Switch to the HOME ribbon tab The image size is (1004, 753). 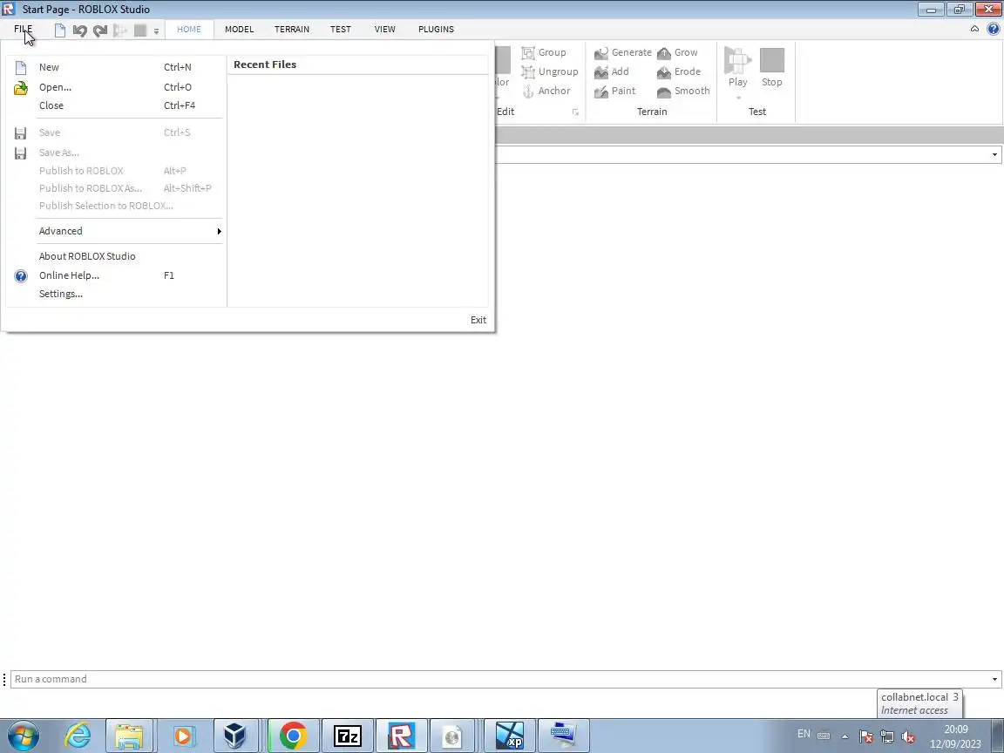coord(189,30)
